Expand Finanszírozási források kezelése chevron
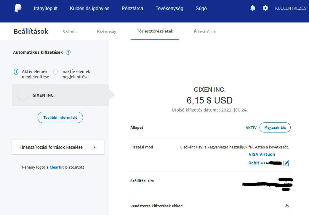309x215 pixels. 95,147
